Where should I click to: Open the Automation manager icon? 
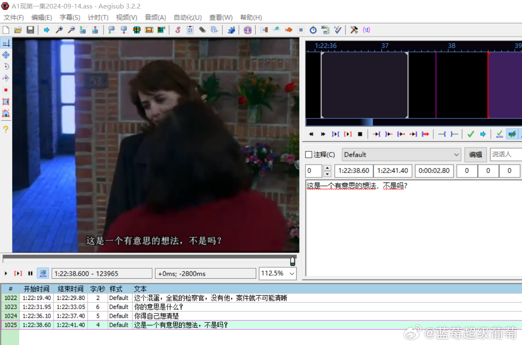(231, 30)
